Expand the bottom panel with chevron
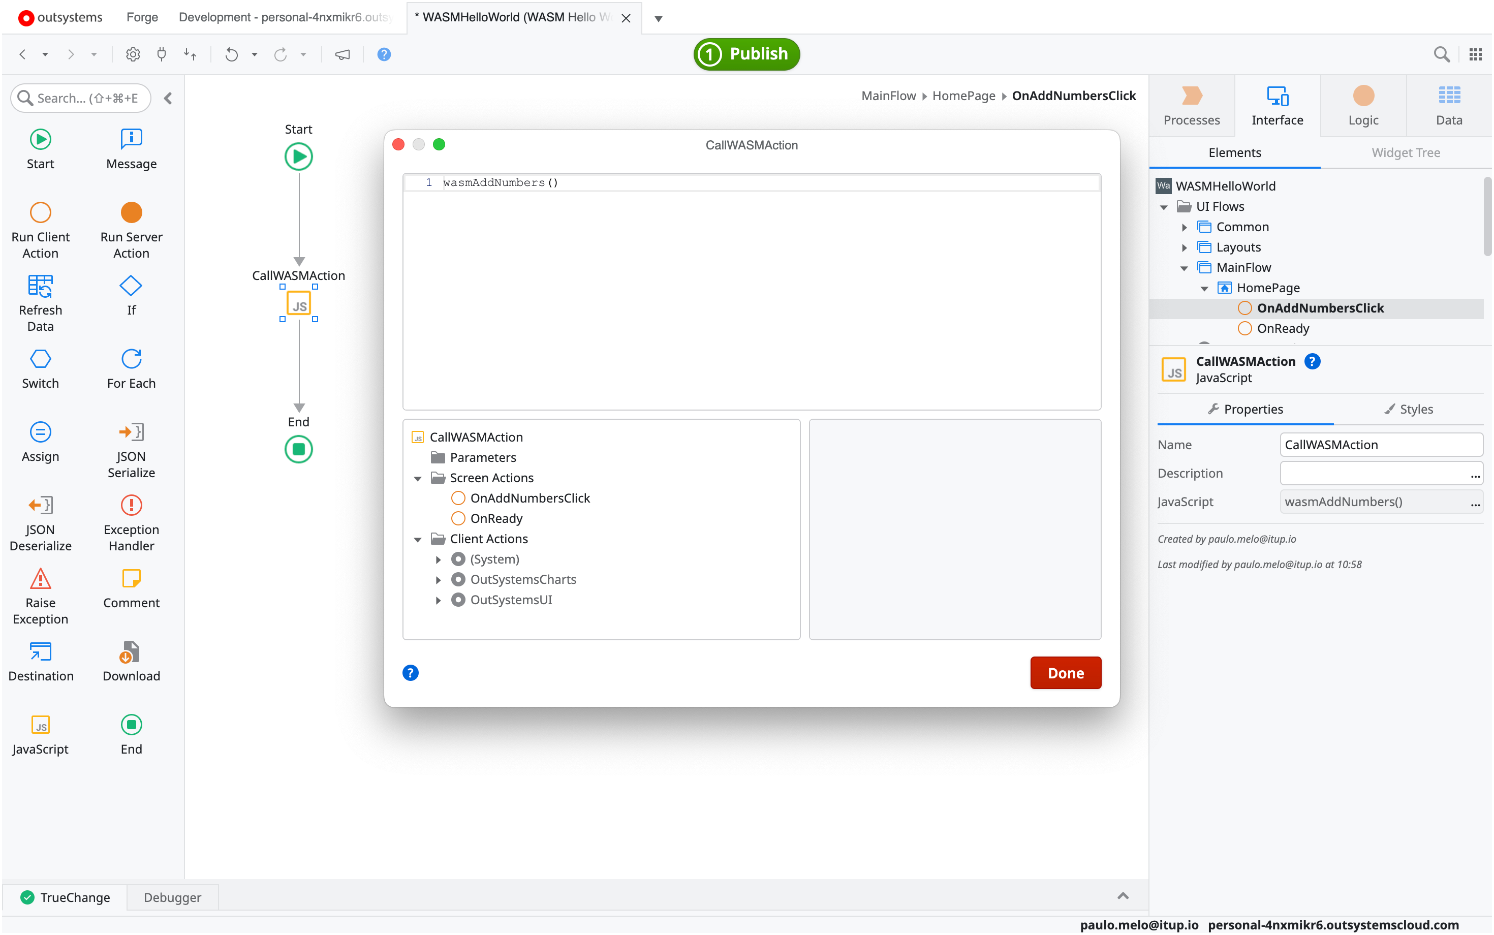1494x935 pixels. 1123,896
